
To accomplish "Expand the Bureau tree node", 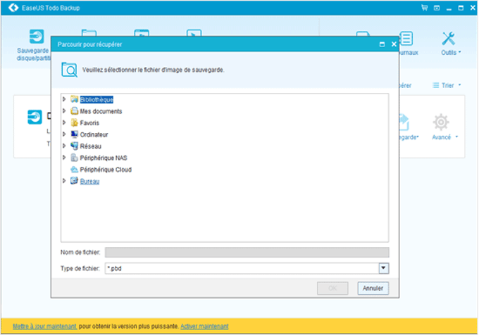I will [64, 181].
